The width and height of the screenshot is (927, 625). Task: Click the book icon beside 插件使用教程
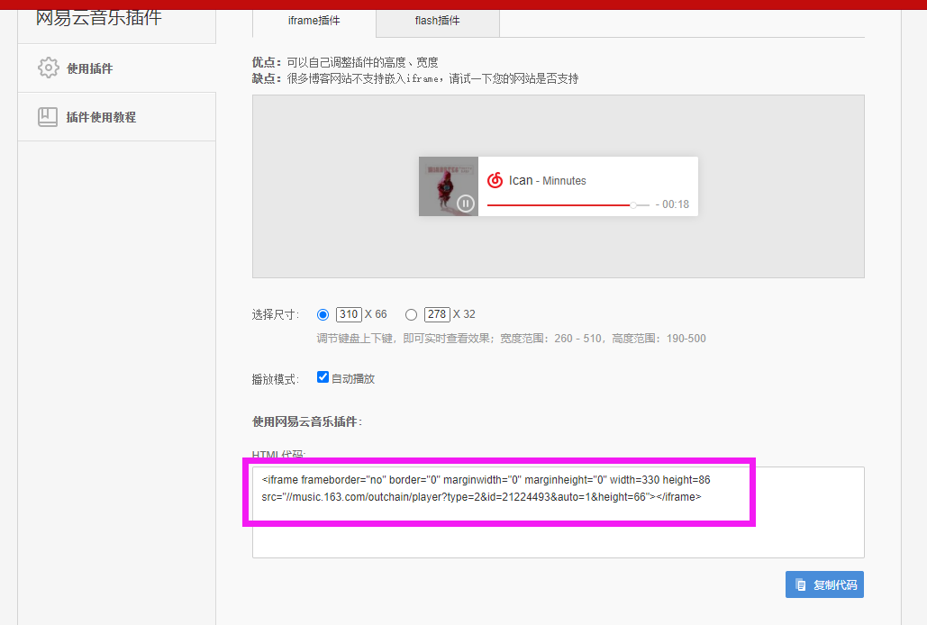(x=48, y=117)
